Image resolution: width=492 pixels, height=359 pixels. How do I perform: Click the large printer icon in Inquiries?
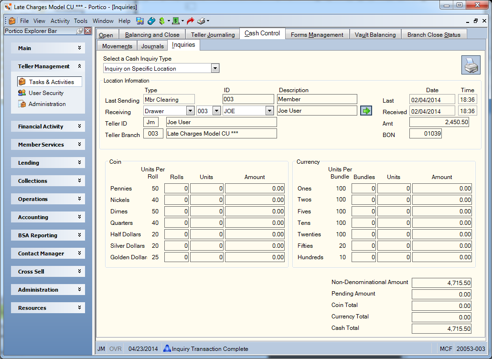[x=471, y=65]
